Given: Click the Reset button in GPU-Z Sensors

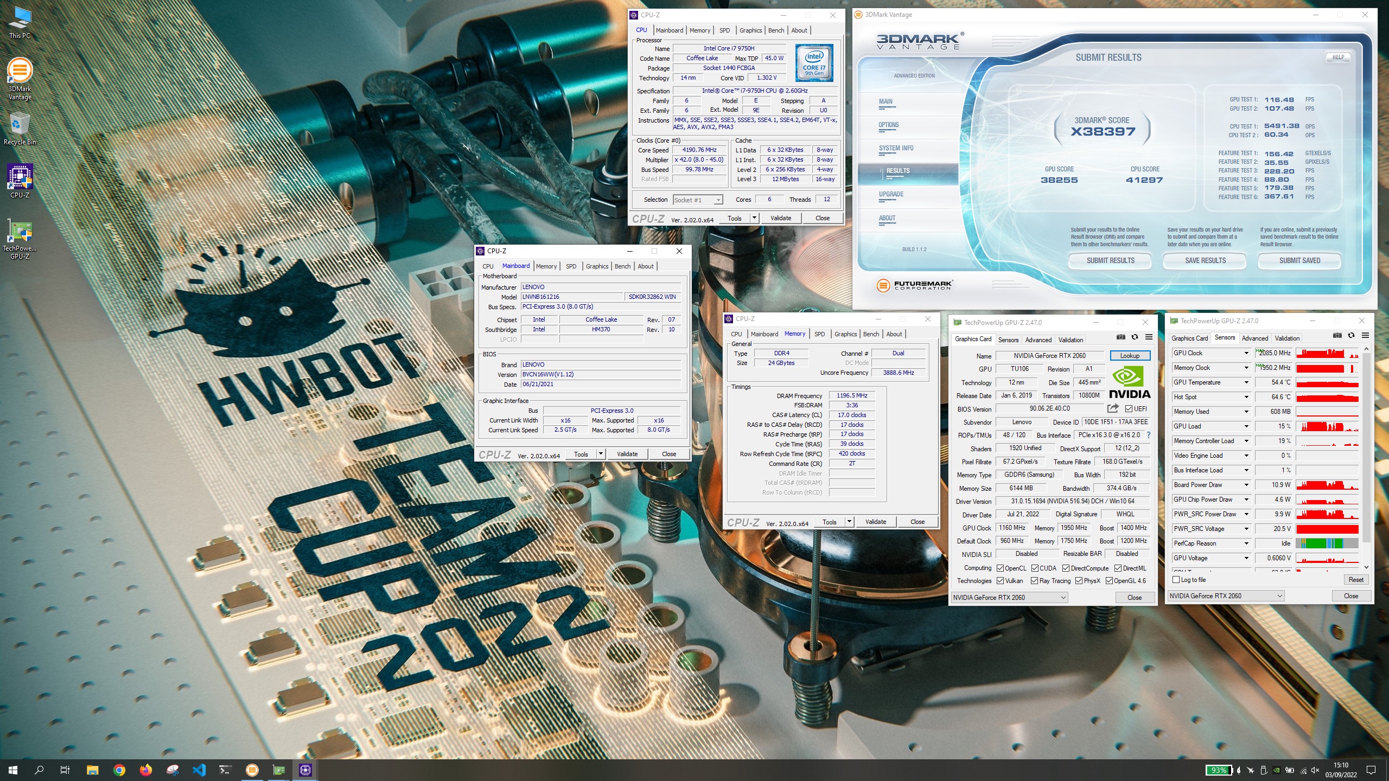Looking at the screenshot, I should click(1356, 580).
